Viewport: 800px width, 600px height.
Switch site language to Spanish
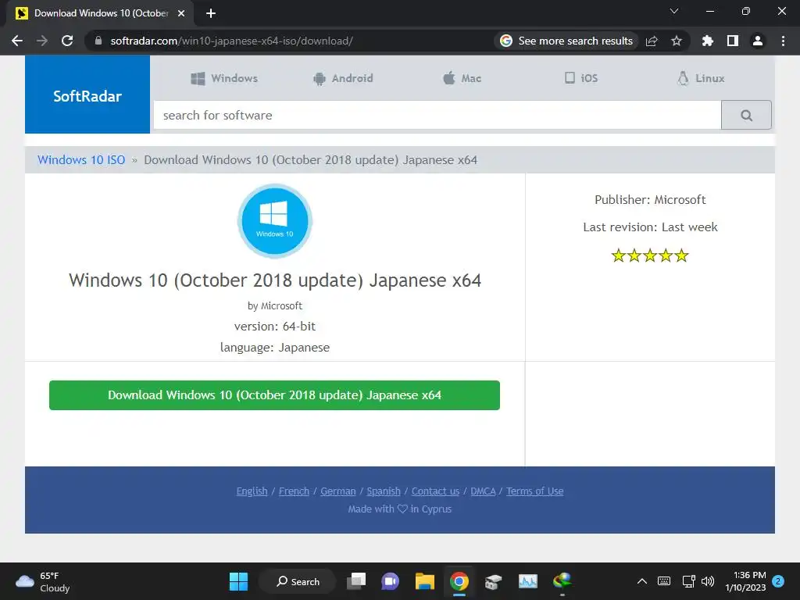[x=384, y=491]
